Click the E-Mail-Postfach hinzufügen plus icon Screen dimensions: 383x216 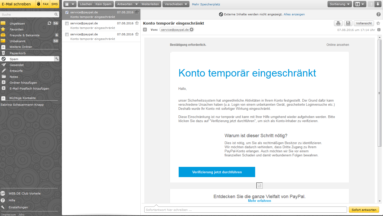pyautogui.click(x=4, y=88)
